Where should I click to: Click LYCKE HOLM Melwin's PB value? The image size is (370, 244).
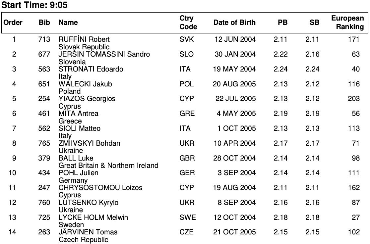(281, 218)
